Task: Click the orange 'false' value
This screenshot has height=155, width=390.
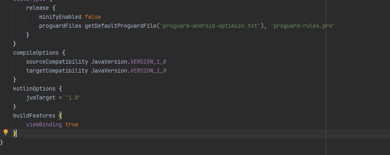Action: 93,17
